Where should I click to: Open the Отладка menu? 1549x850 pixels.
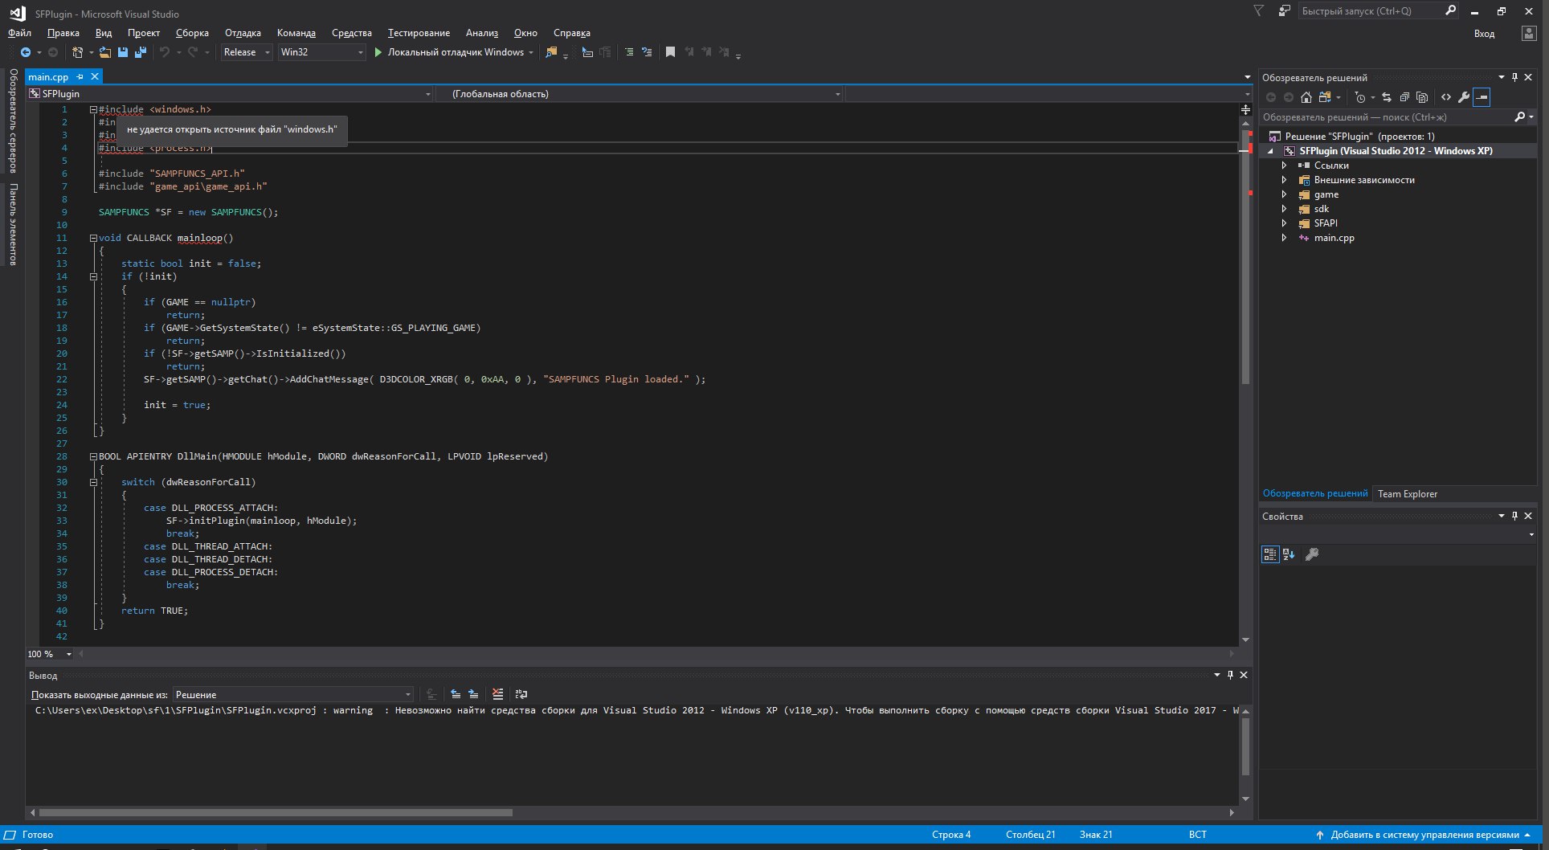pyautogui.click(x=243, y=33)
